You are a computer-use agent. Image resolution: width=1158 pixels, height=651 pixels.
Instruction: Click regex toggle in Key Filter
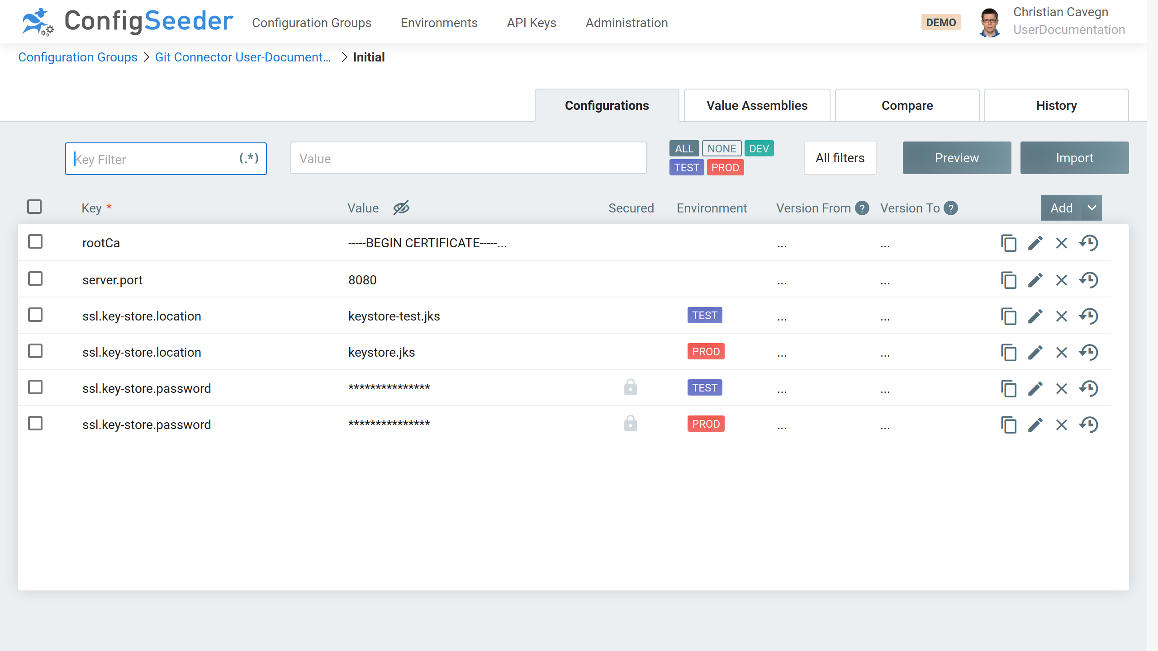pyautogui.click(x=249, y=158)
